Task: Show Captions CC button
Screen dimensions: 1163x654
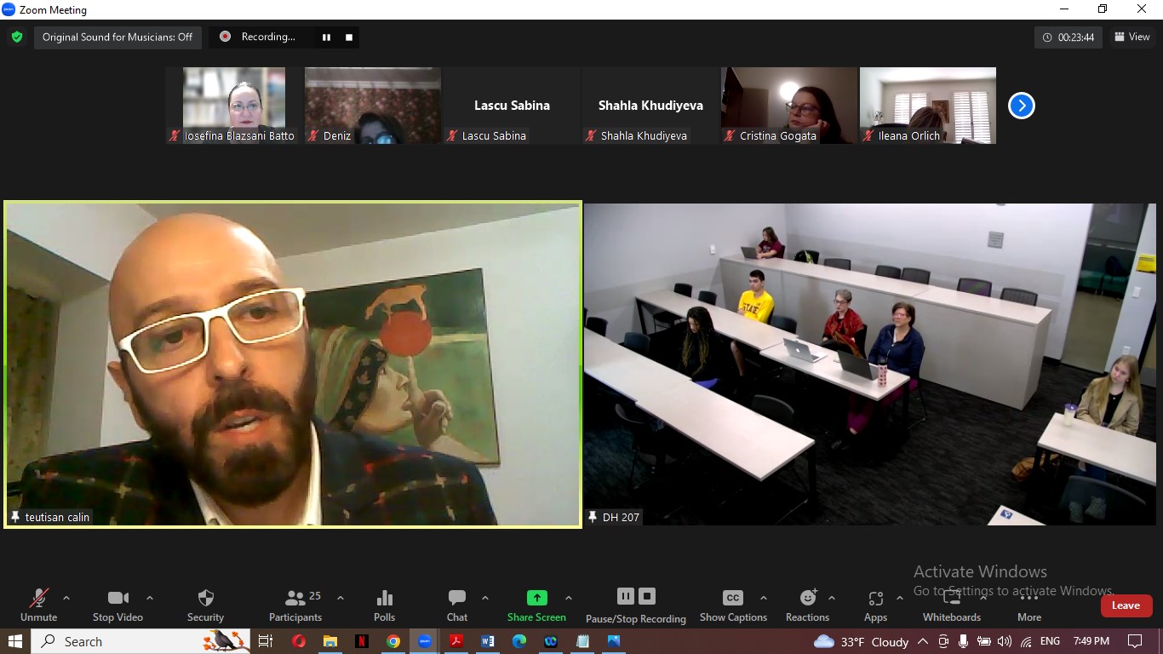Action: pos(733,605)
